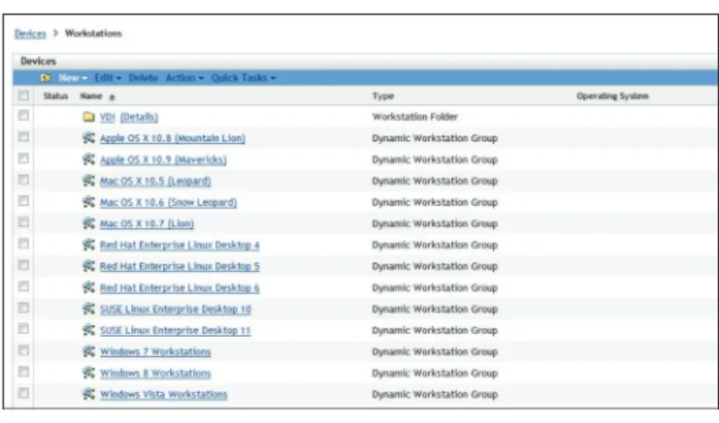Viewport: 719px width, 423px height.
Task: Open the New dropdown menu
Action: click(x=73, y=78)
